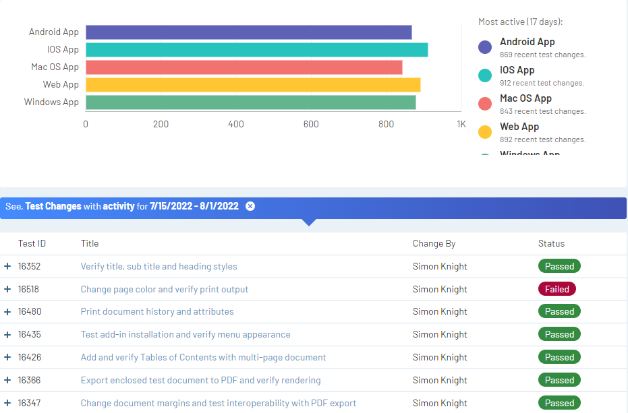
Task: Sort by the Test ID column header
Action: 32,243
